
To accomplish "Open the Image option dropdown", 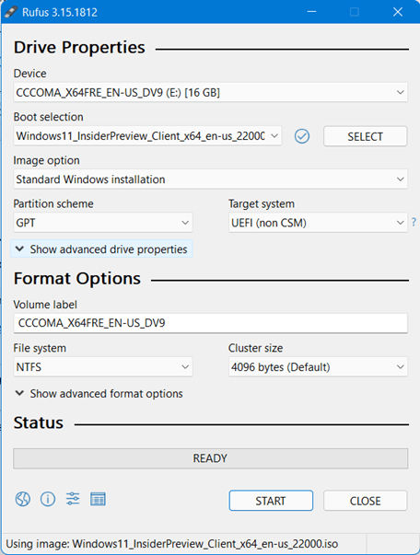I will click(x=210, y=179).
